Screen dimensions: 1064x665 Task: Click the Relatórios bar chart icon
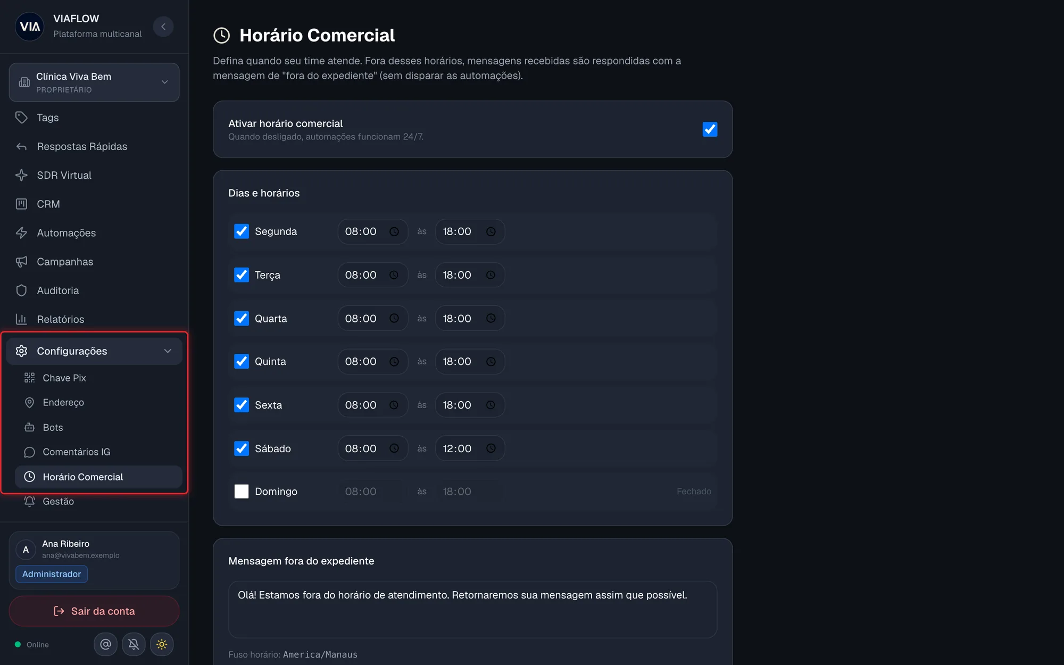tap(21, 319)
